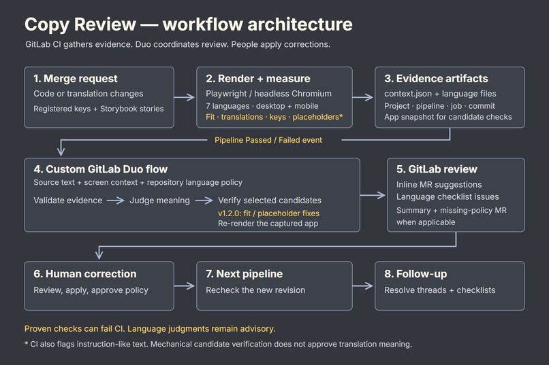The image size is (549, 365).
Task: Select the '2. Render + measure' heading
Action: click(x=257, y=79)
